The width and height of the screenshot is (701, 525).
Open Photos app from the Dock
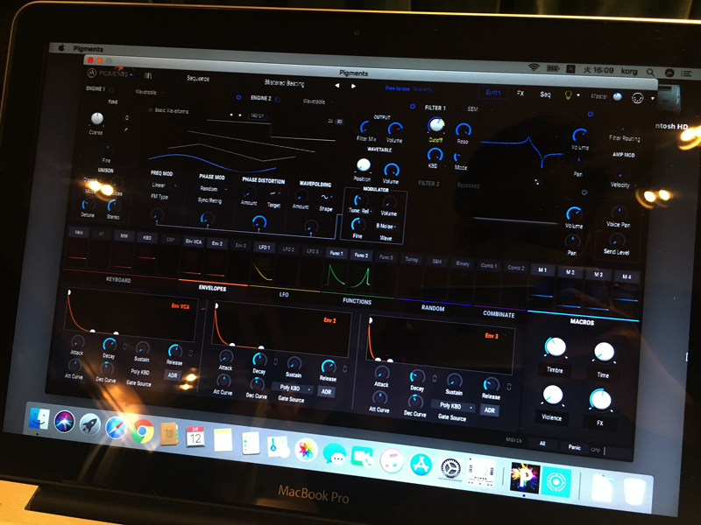click(306, 450)
